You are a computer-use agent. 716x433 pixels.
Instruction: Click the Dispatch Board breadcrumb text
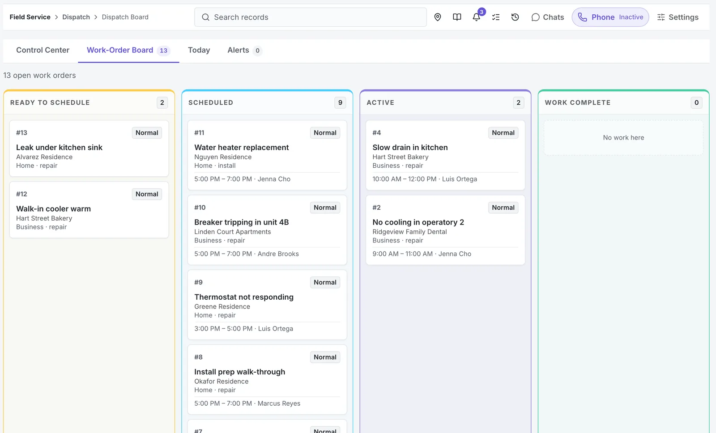(x=125, y=17)
